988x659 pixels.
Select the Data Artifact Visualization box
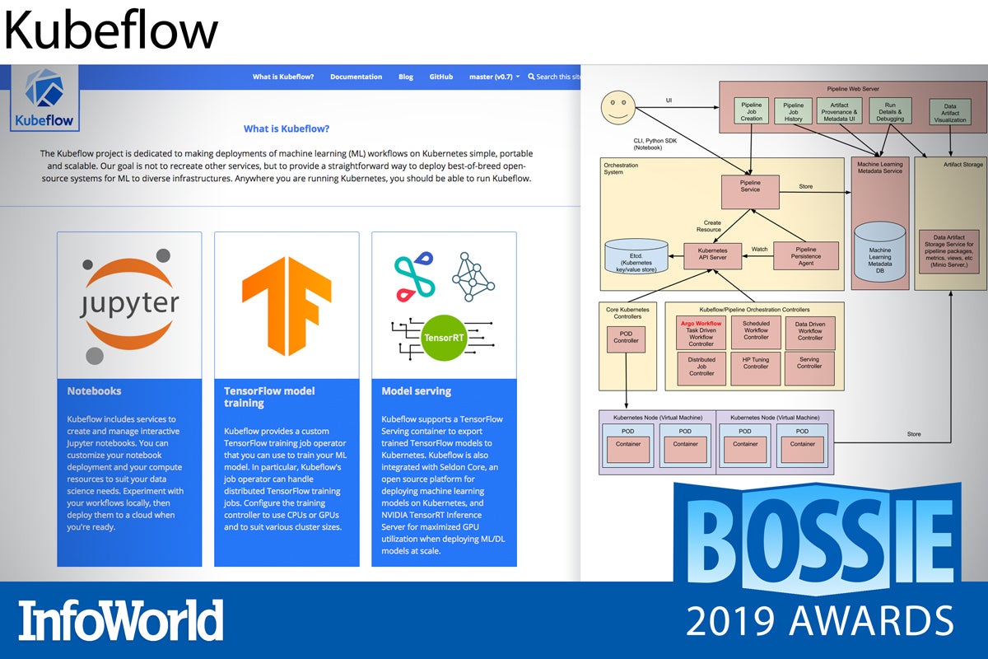(948, 112)
